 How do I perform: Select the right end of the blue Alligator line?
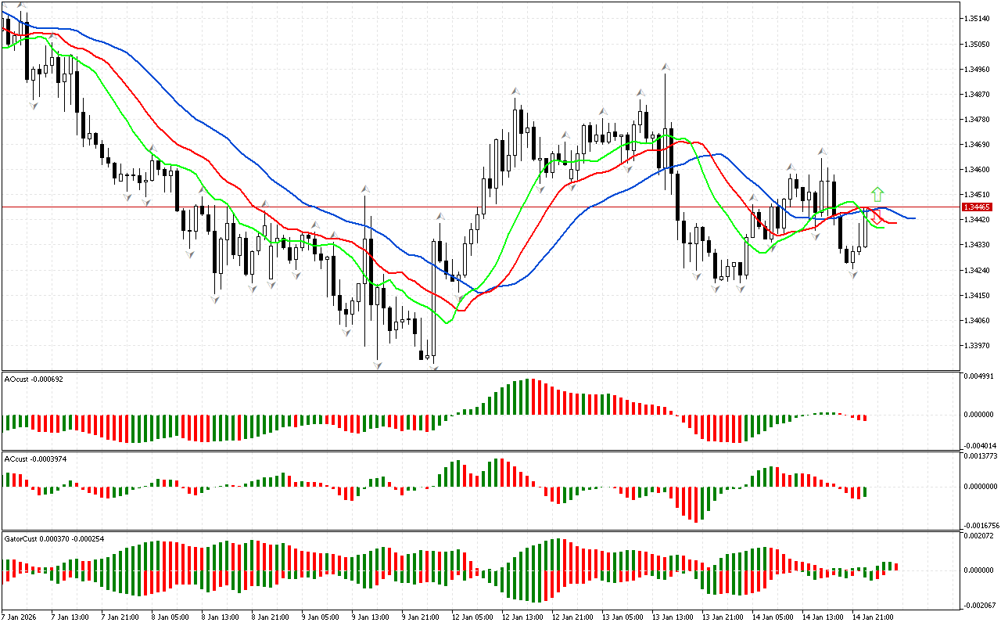(x=913, y=218)
